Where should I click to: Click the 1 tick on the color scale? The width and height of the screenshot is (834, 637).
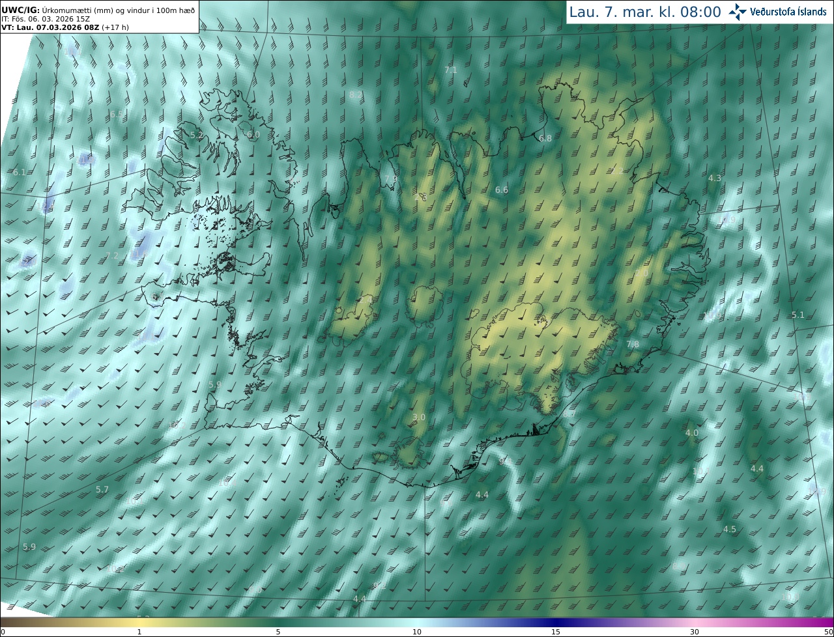click(139, 632)
